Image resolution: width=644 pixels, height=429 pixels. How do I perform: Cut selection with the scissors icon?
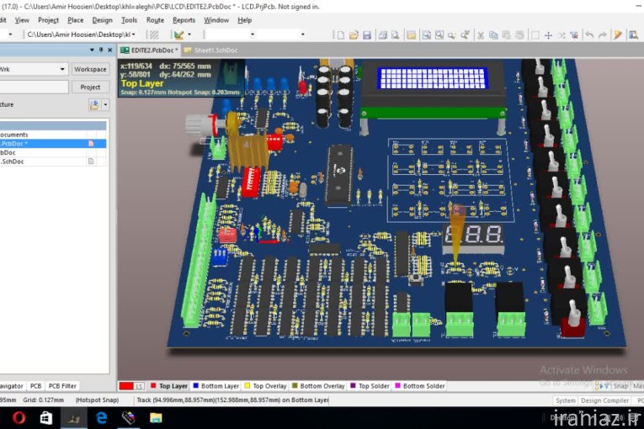coord(480,35)
